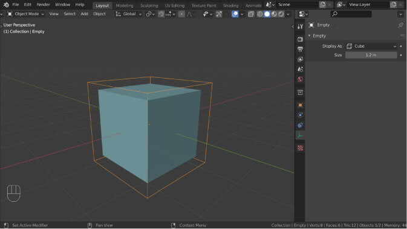Click the new view layer icon
Screen dimensions: 407x229
(x=393, y=5)
